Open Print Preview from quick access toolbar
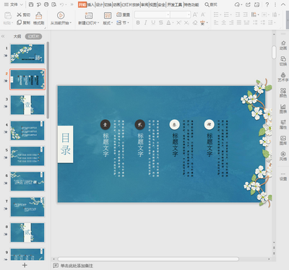This screenshot has width=289, height=270. click(x=54, y=4)
